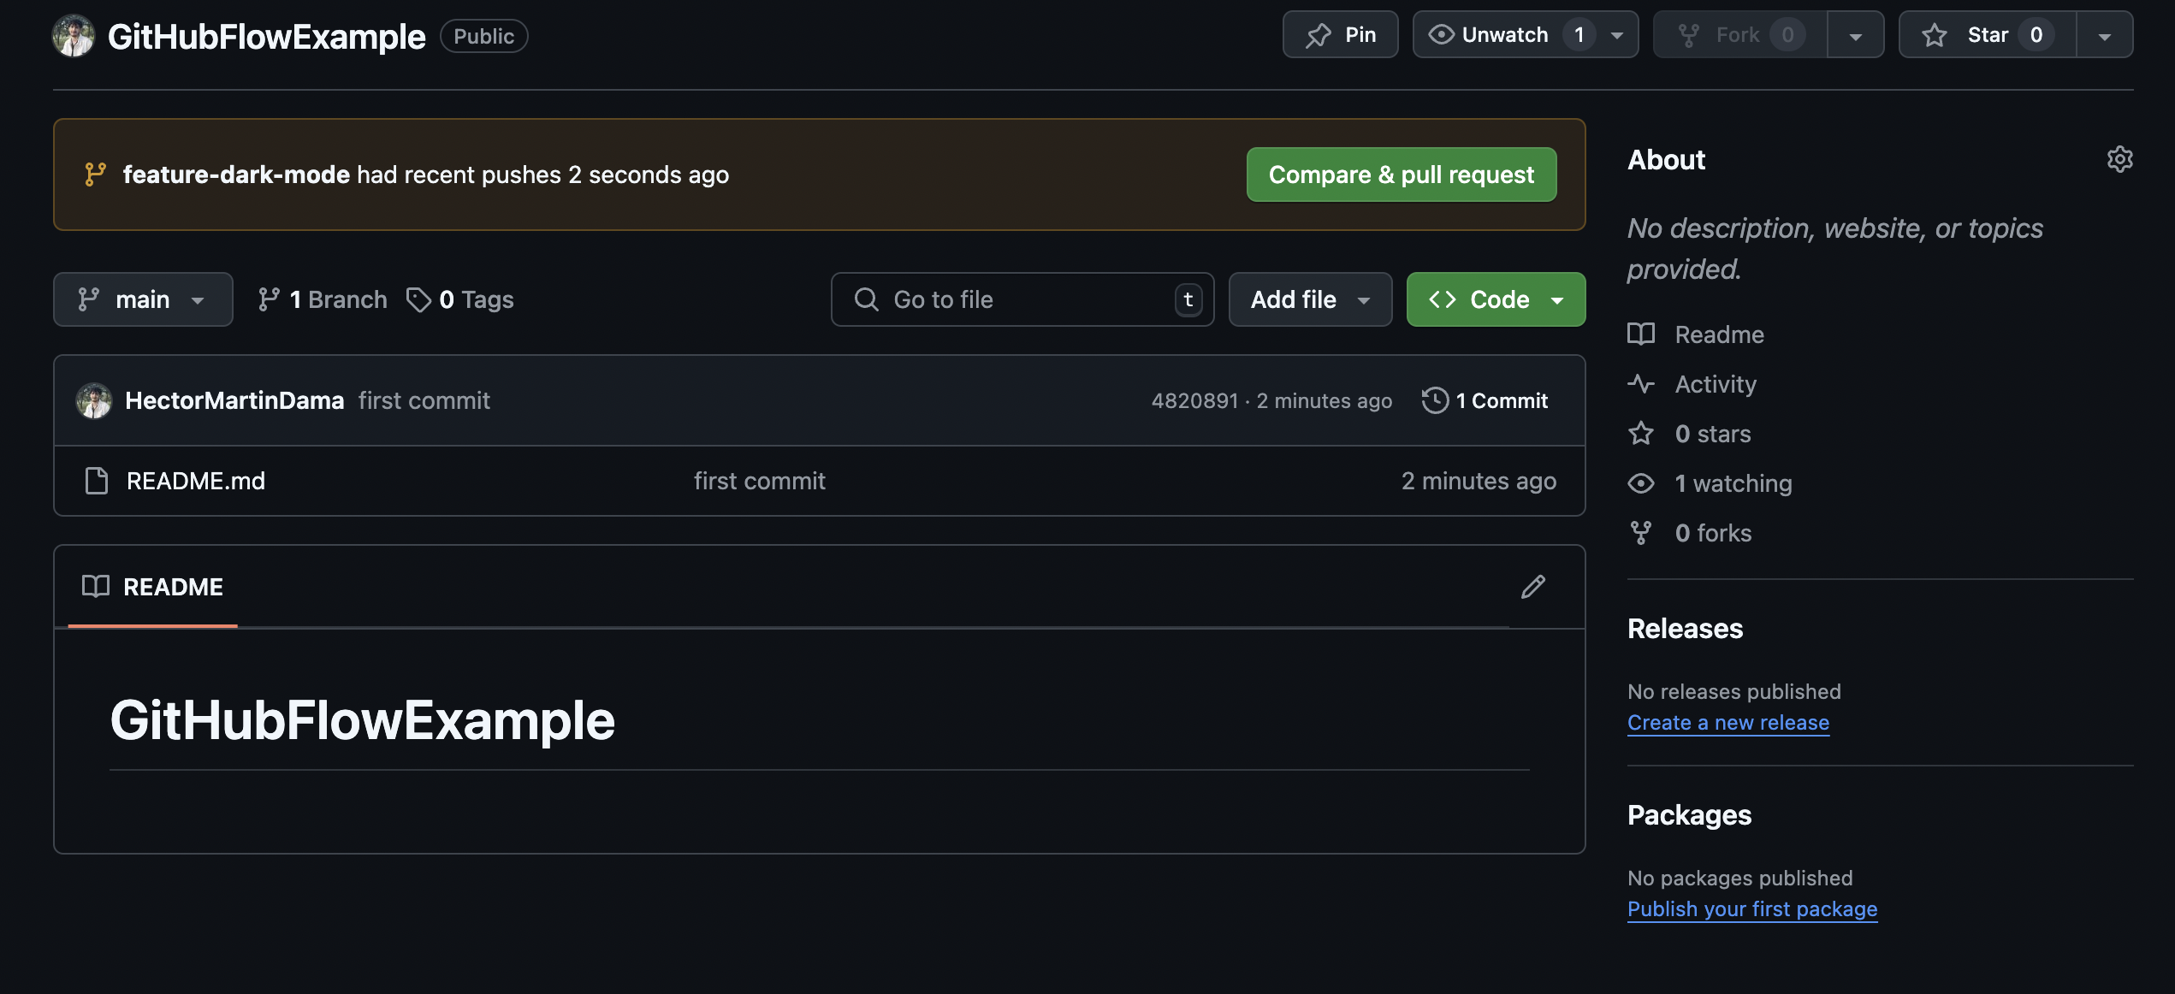Click Publish your first package

point(1752,909)
